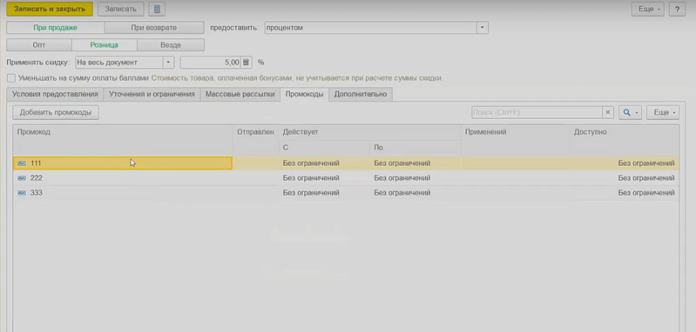Click the magnifier search button
The width and height of the screenshot is (696, 332).
pos(630,112)
